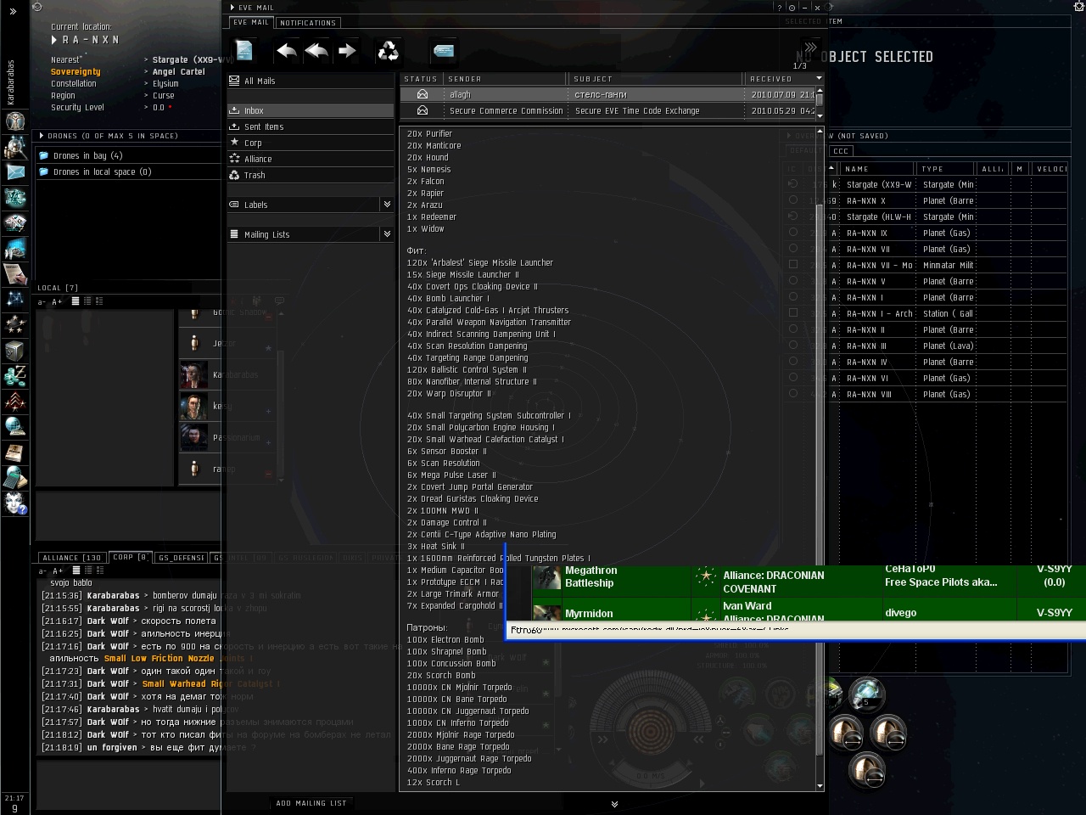Open the Assets safe icon in Neocom

tap(14, 350)
